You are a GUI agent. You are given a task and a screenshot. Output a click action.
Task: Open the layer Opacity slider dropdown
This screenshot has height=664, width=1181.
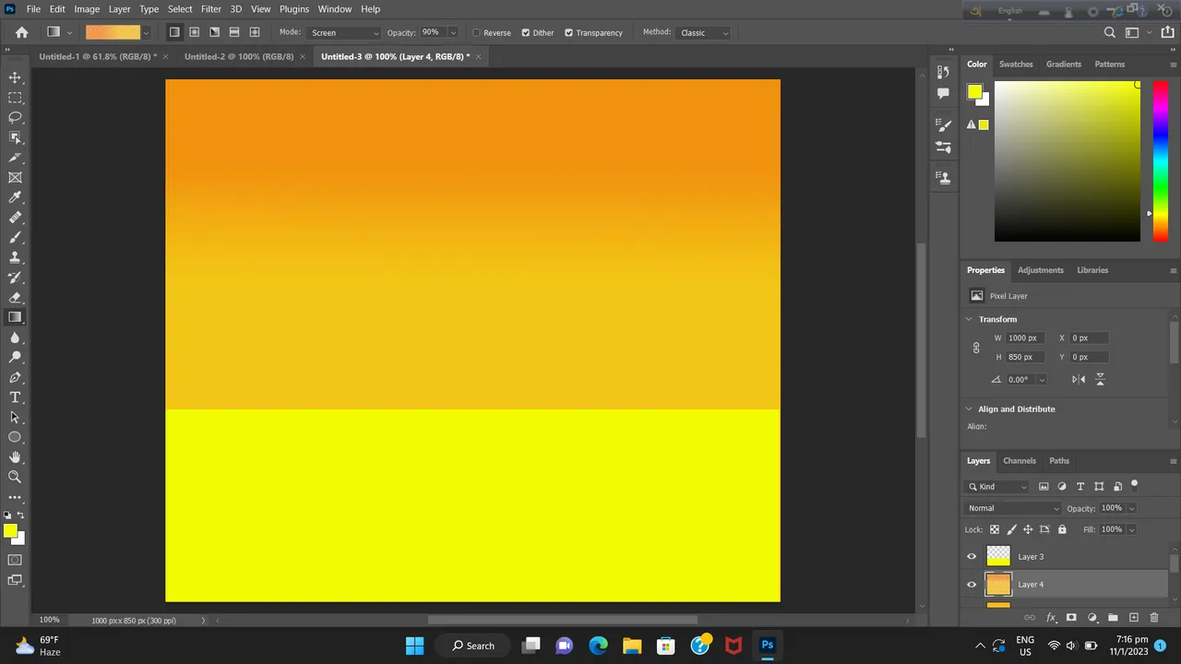point(1131,508)
